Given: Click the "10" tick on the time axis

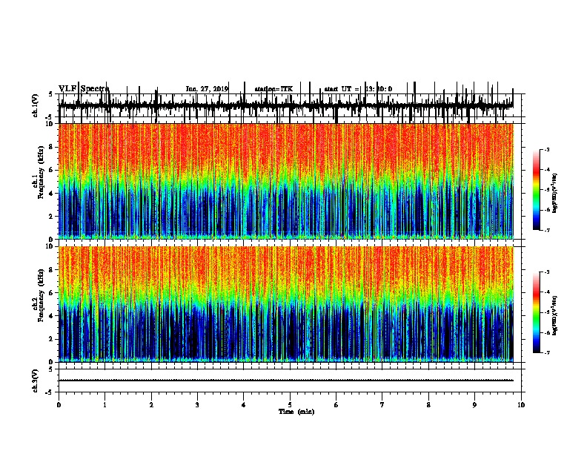Looking at the screenshot, I should [521, 405].
